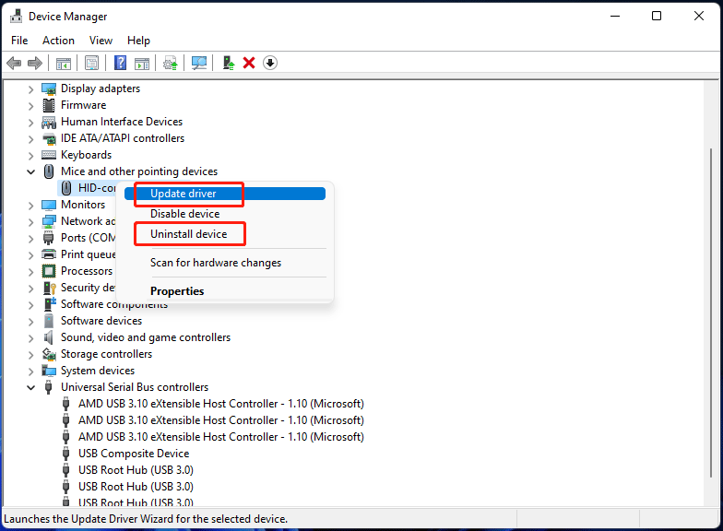The image size is (723, 531).
Task: Click the Enable device toolbar icon with green arrow
Action: (229, 63)
